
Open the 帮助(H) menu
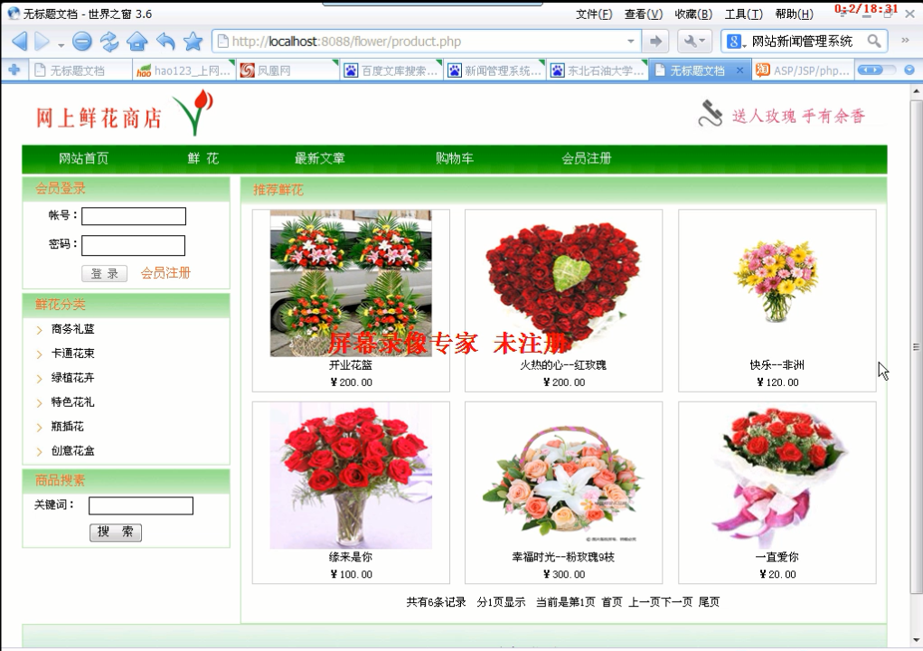794,14
